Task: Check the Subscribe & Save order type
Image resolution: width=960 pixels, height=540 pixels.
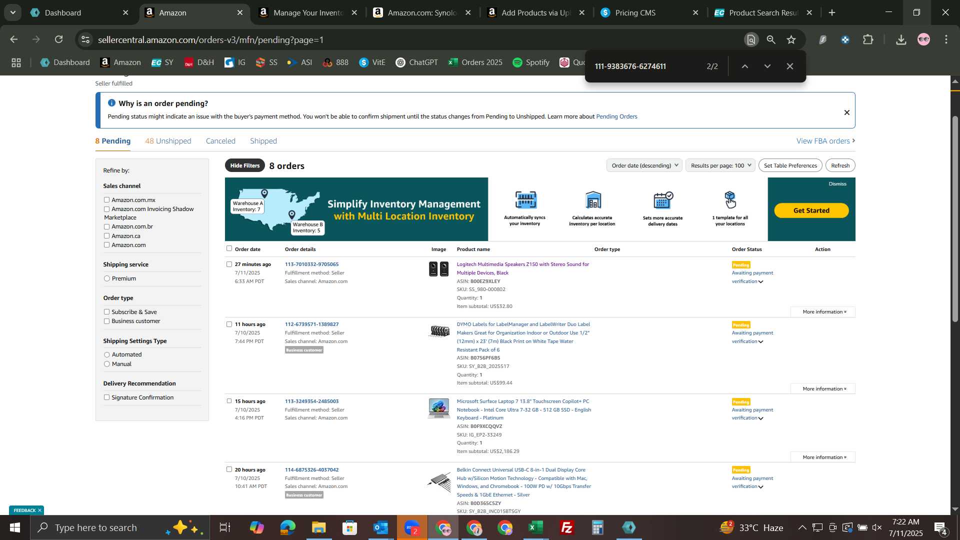Action: click(106, 312)
